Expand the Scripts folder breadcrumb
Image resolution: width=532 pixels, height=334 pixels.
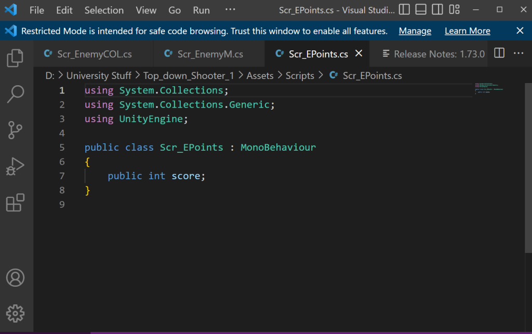[x=300, y=76]
